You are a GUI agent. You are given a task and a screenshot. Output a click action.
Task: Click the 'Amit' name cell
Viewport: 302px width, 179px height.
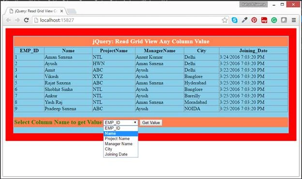click(x=68, y=70)
